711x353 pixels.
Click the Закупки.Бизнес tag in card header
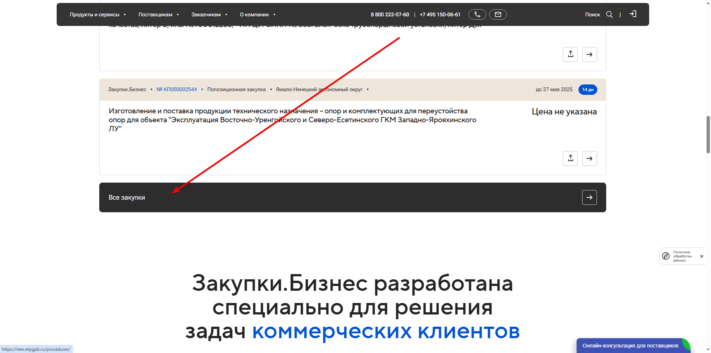127,89
